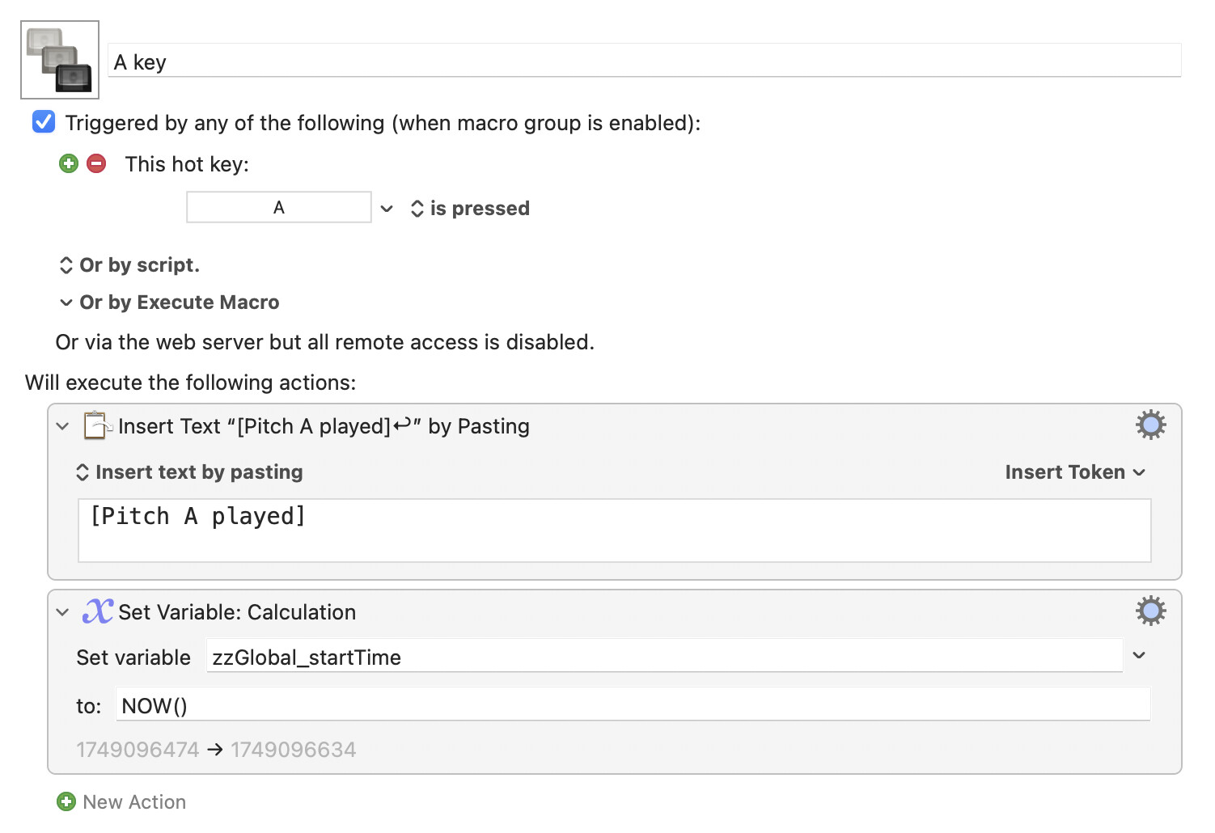This screenshot has height=833, width=1215.
Task: Toggle the macro triggers enabled checkbox
Action: point(44,122)
